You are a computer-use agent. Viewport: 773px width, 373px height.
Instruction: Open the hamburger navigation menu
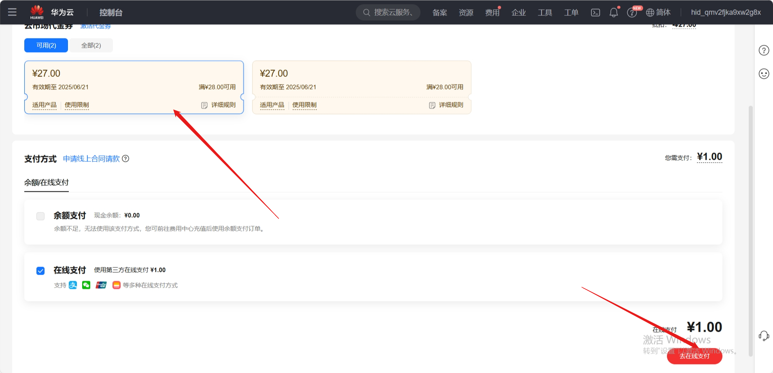tap(12, 12)
